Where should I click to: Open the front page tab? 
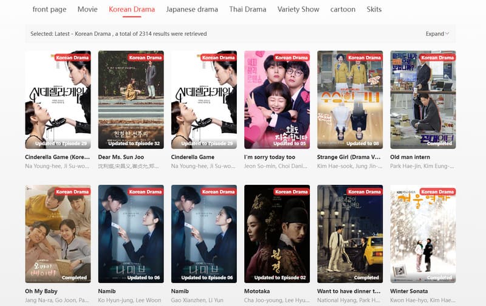tap(49, 9)
